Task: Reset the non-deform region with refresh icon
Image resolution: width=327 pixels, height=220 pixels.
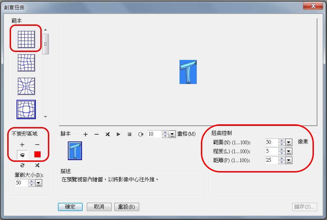Action: pos(22,165)
